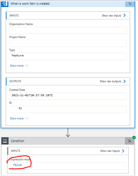The image size is (138, 176).
Task: Open the Show raw outputs chevron
Action: tap(124, 81)
